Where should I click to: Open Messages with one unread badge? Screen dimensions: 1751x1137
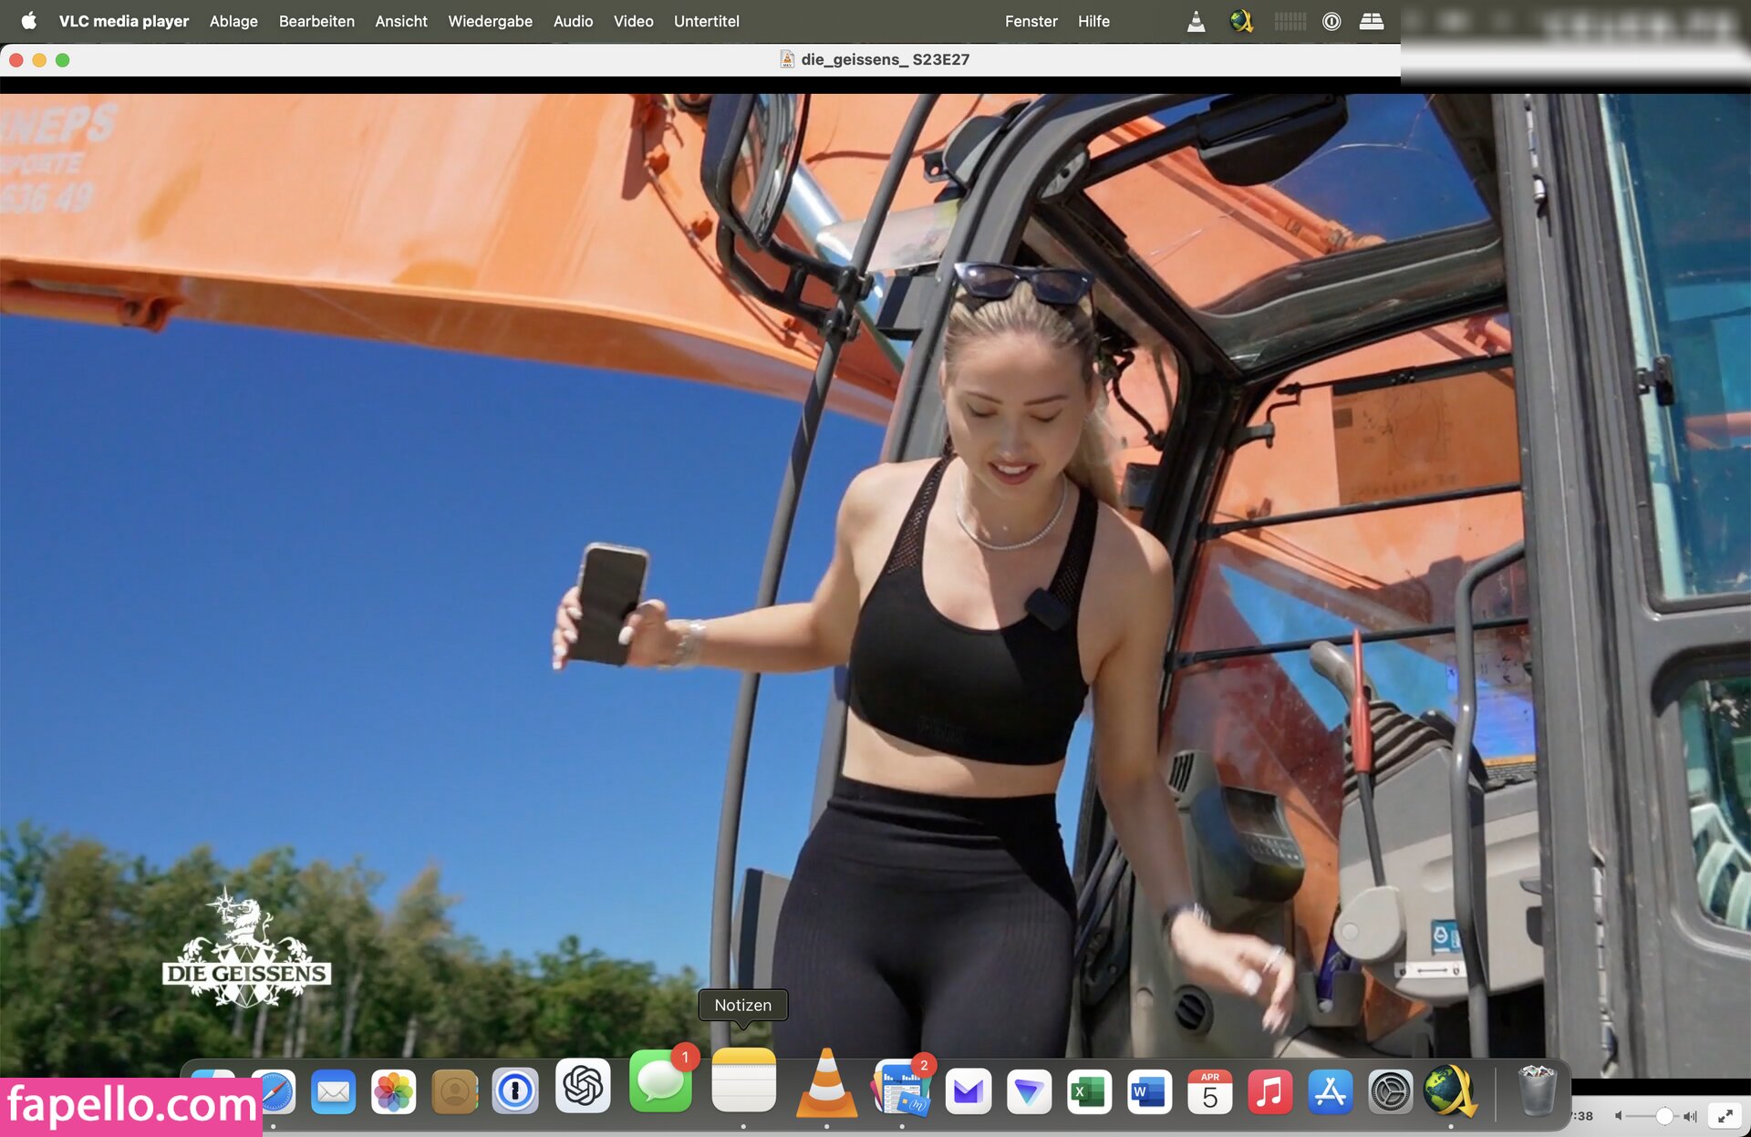660,1083
